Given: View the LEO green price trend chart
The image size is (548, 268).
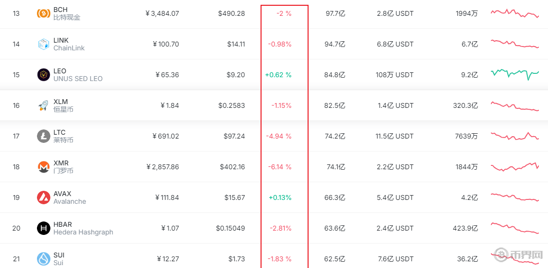Looking at the screenshot, I should click(515, 74).
